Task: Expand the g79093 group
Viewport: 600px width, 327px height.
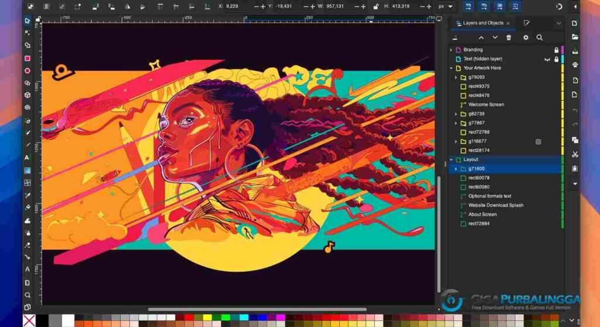Action: [x=456, y=77]
